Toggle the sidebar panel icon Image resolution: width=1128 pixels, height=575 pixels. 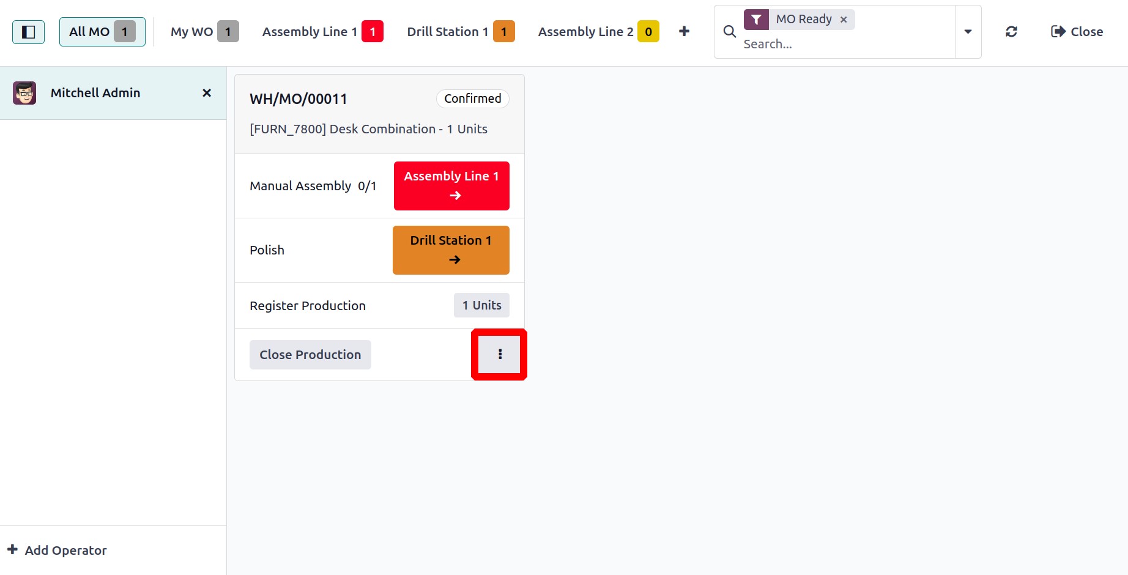28,32
